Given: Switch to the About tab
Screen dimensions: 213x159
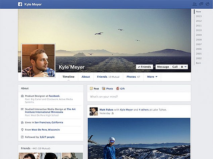Looking at the screenshot, I should point(86,77).
